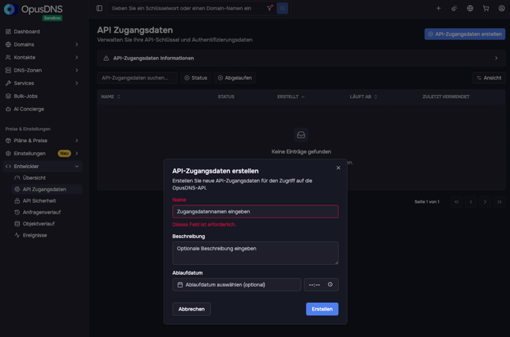Click the blue Erstellen button

click(322, 309)
